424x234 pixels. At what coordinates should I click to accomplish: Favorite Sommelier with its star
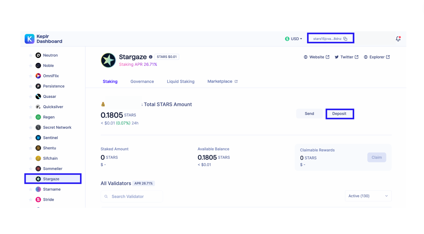coord(31,169)
